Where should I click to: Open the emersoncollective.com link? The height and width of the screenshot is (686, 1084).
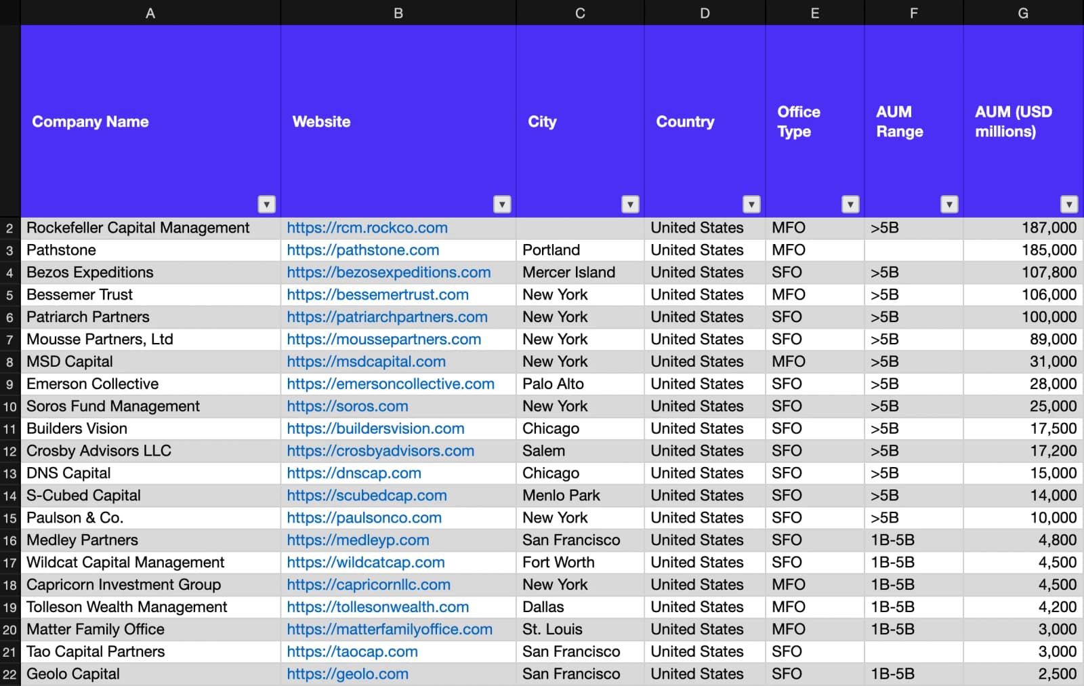(x=391, y=384)
